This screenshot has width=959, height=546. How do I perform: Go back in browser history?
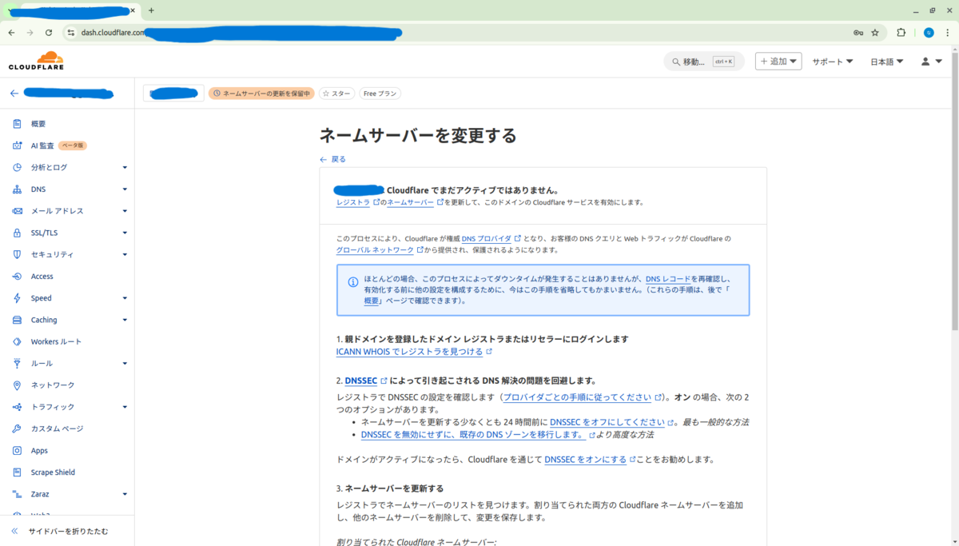coord(11,33)
